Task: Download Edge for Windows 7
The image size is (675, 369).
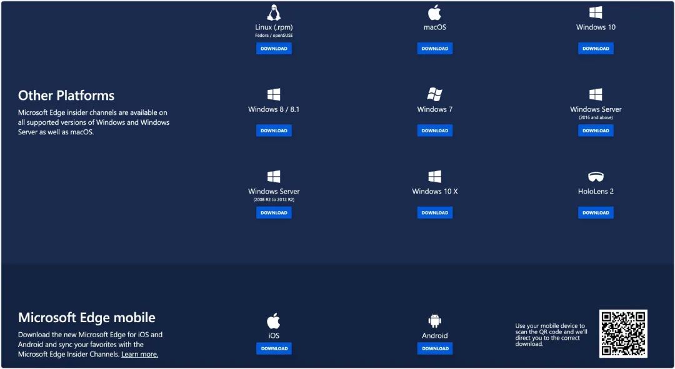Action: tap(435, 130)
